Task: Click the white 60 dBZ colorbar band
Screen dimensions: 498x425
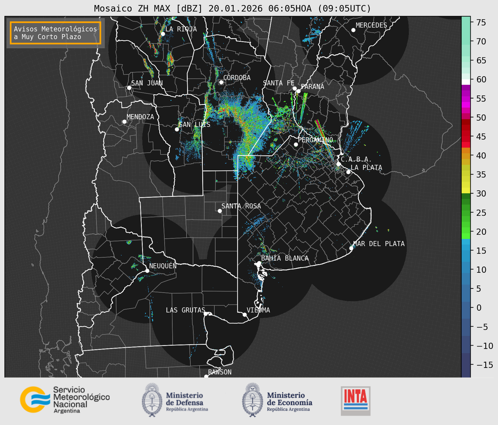Action: [466, 82]
